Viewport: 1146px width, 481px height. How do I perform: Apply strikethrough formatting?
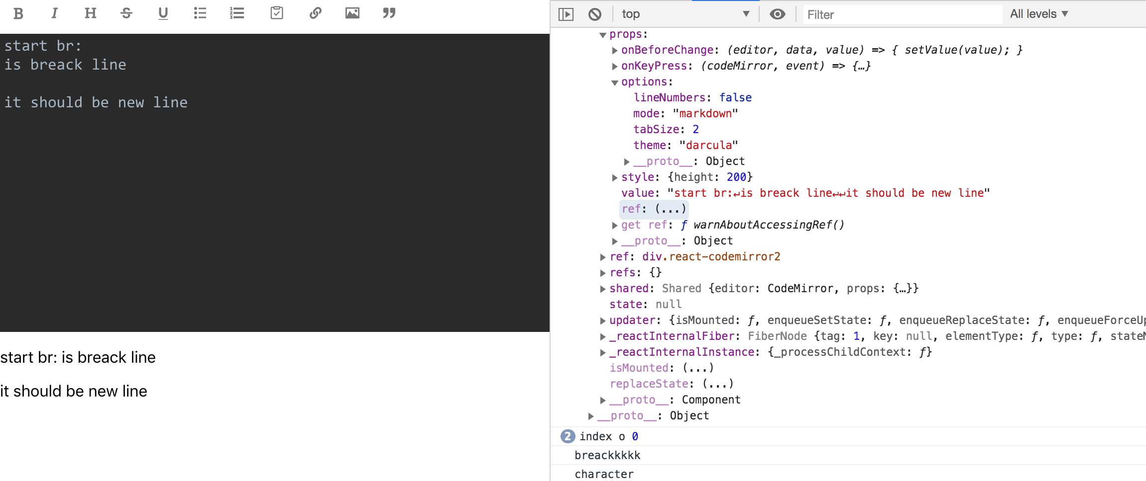[x=126, y=13]
